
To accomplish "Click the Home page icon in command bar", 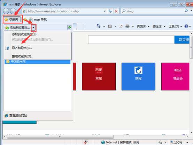I will pyautogui.click(x=99, y=26).
